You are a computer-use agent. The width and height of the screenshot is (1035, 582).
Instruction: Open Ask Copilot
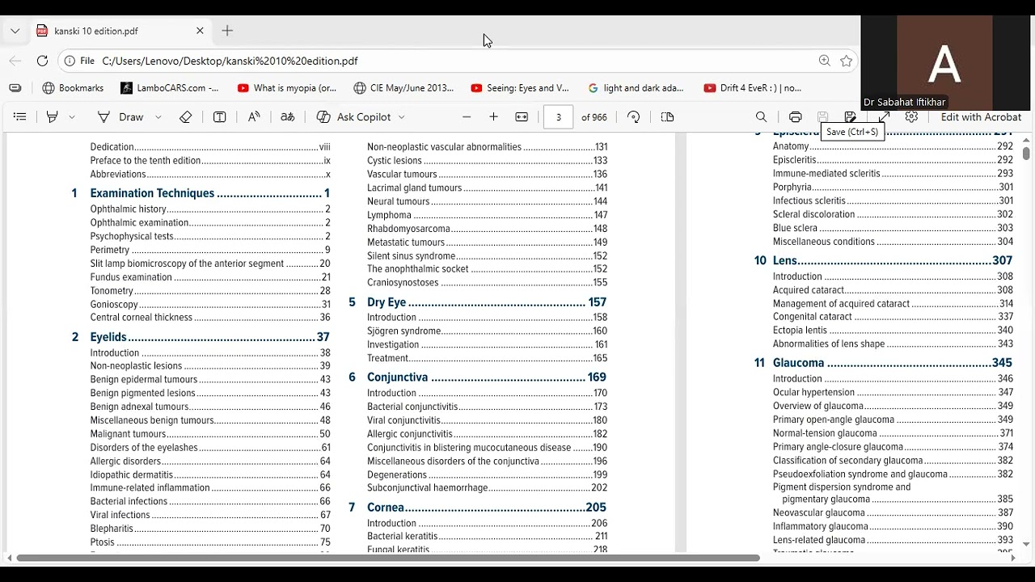pos(353,117)
